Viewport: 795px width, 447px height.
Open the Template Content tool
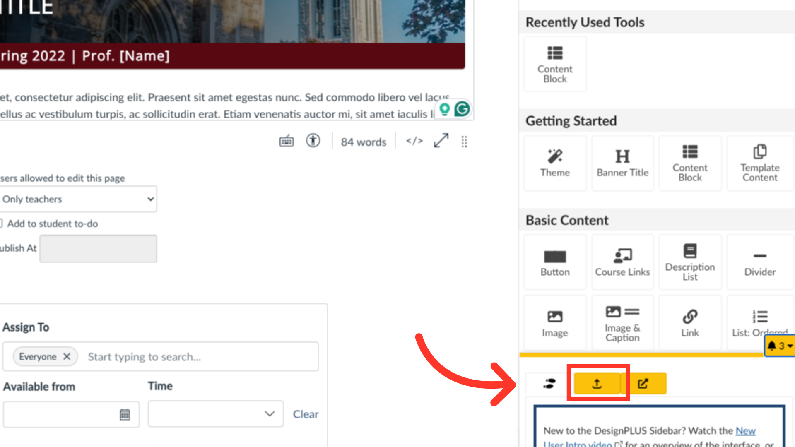pos(760,163)
